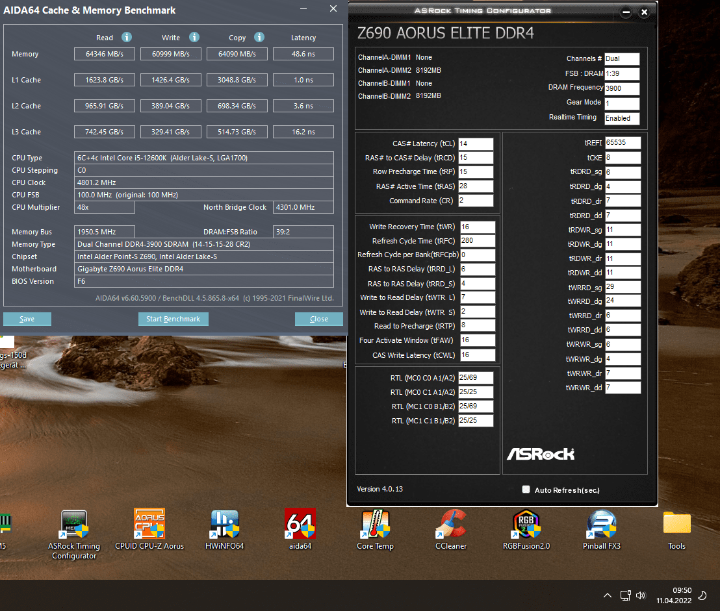Image resolution: width=720 pixels, height=611 pixels.
Task: Click the Memory Type value field
Action: 204,244
